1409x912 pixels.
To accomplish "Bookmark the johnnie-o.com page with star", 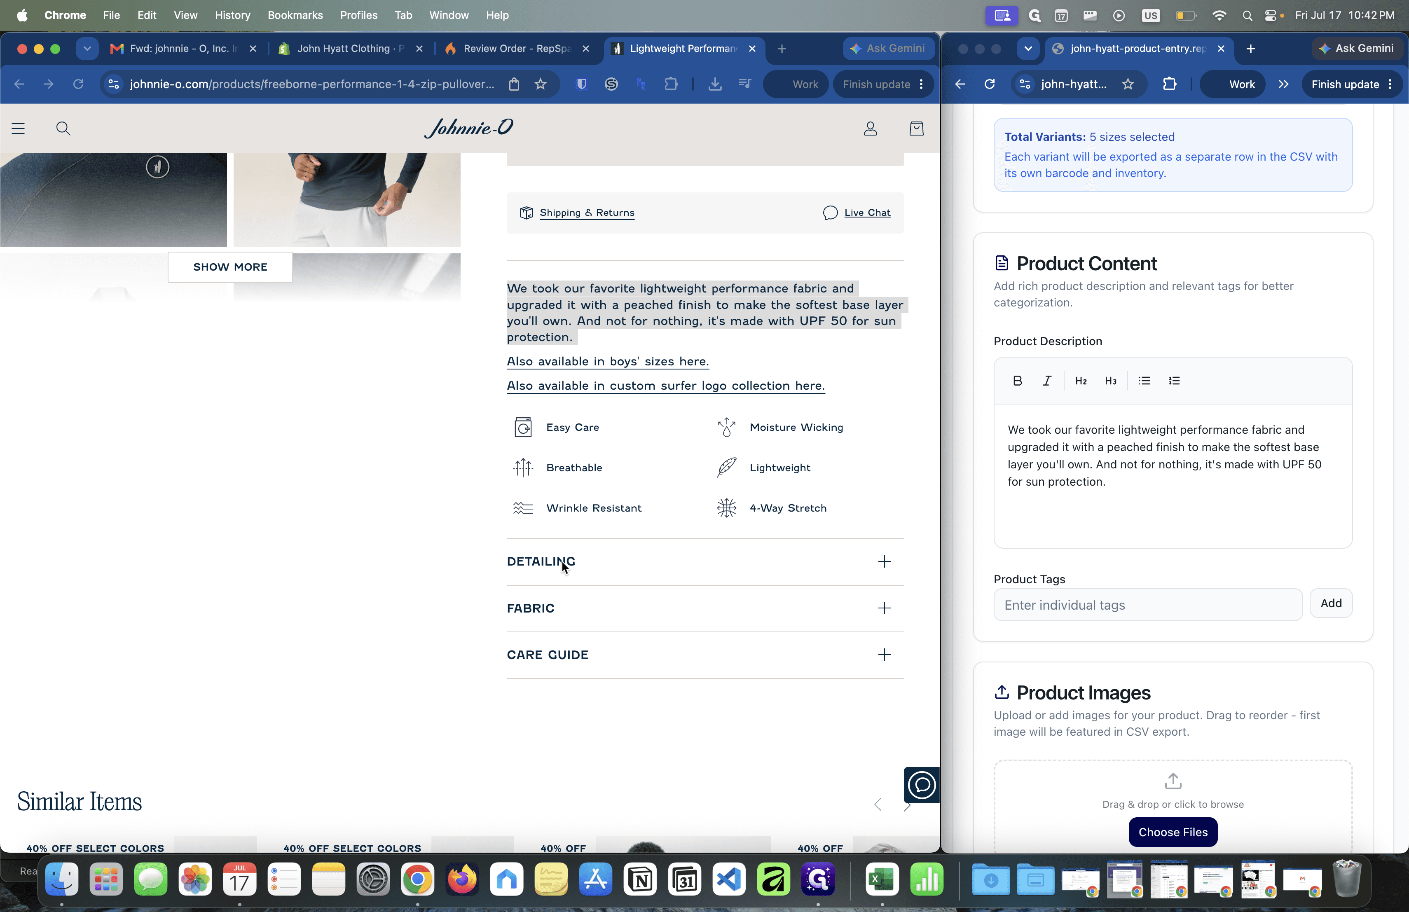I will tap(541, 84).
